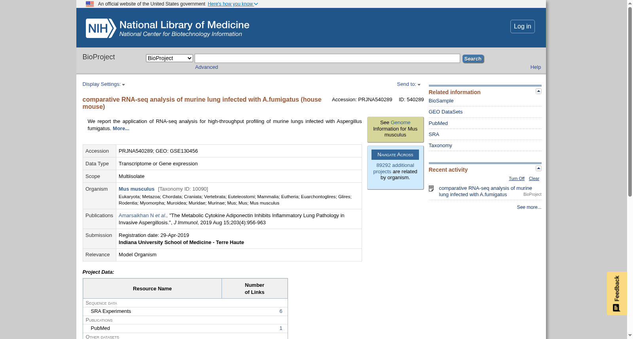Image resolution: width=633 pixels, height=339 pixels.
Task: Open the Send to dropdown
Action: [409, 84]
